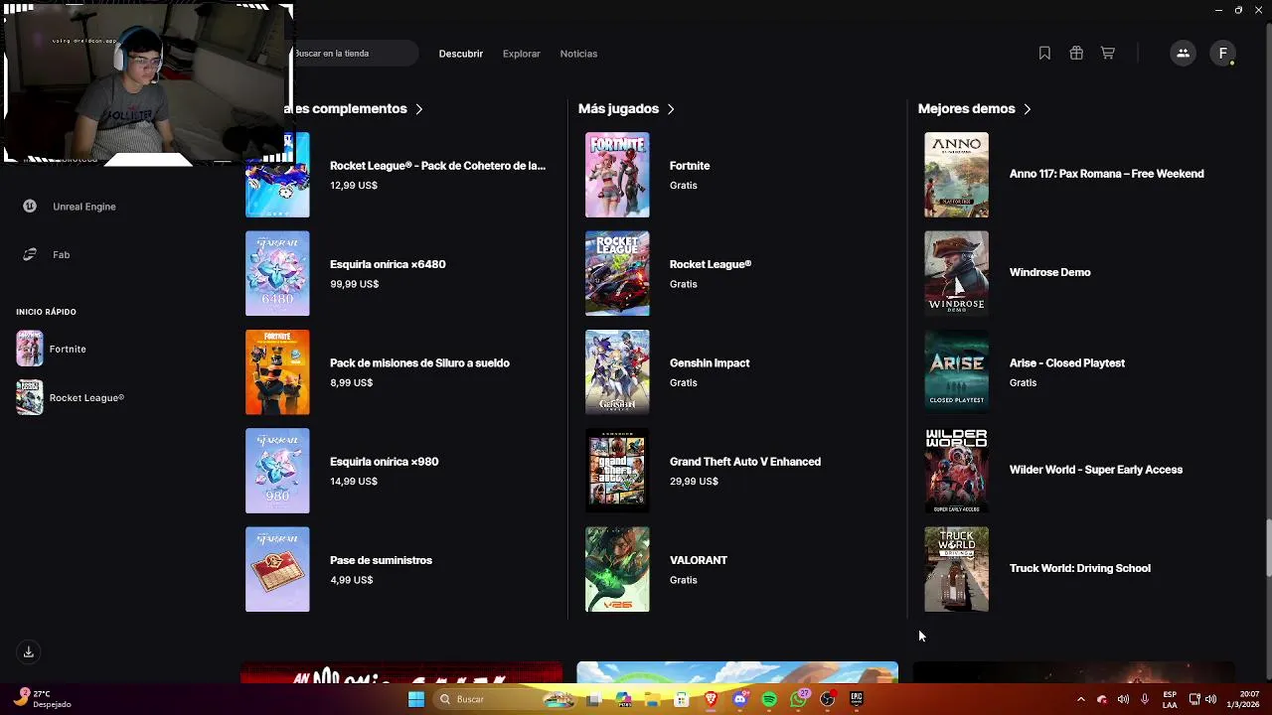Viewport: 1272px width, 715px height.
Task: Open Spotify from taskbar
Action: (769, 699)
